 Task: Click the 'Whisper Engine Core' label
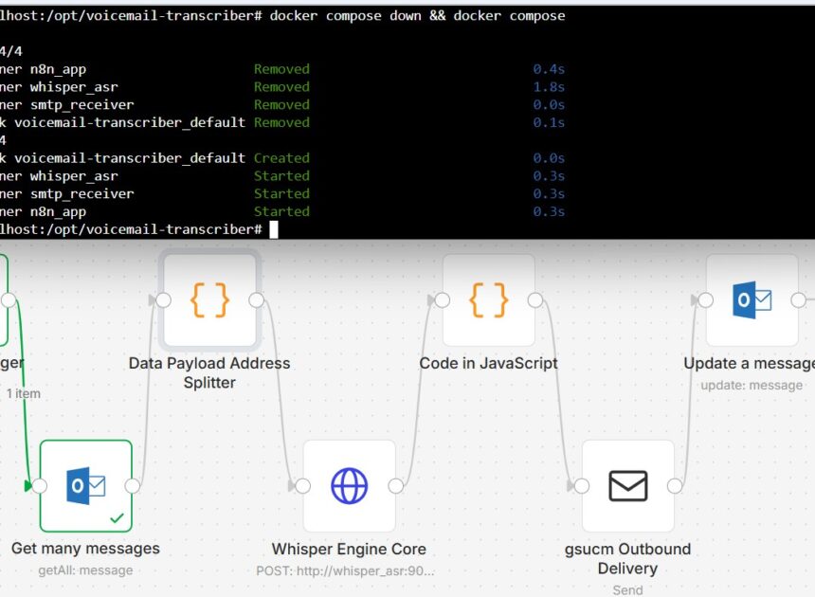349,550
